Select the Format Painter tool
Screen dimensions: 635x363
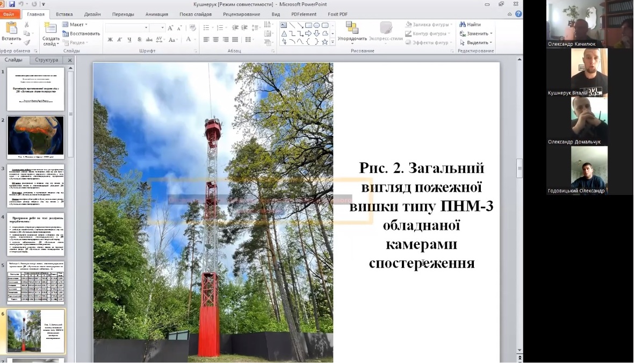point(27,42)
